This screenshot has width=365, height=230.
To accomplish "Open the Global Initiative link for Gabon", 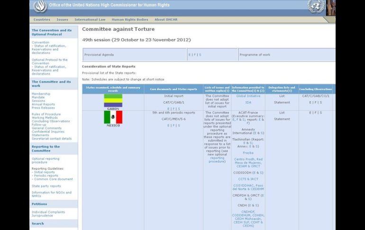I will pos(248,96).
